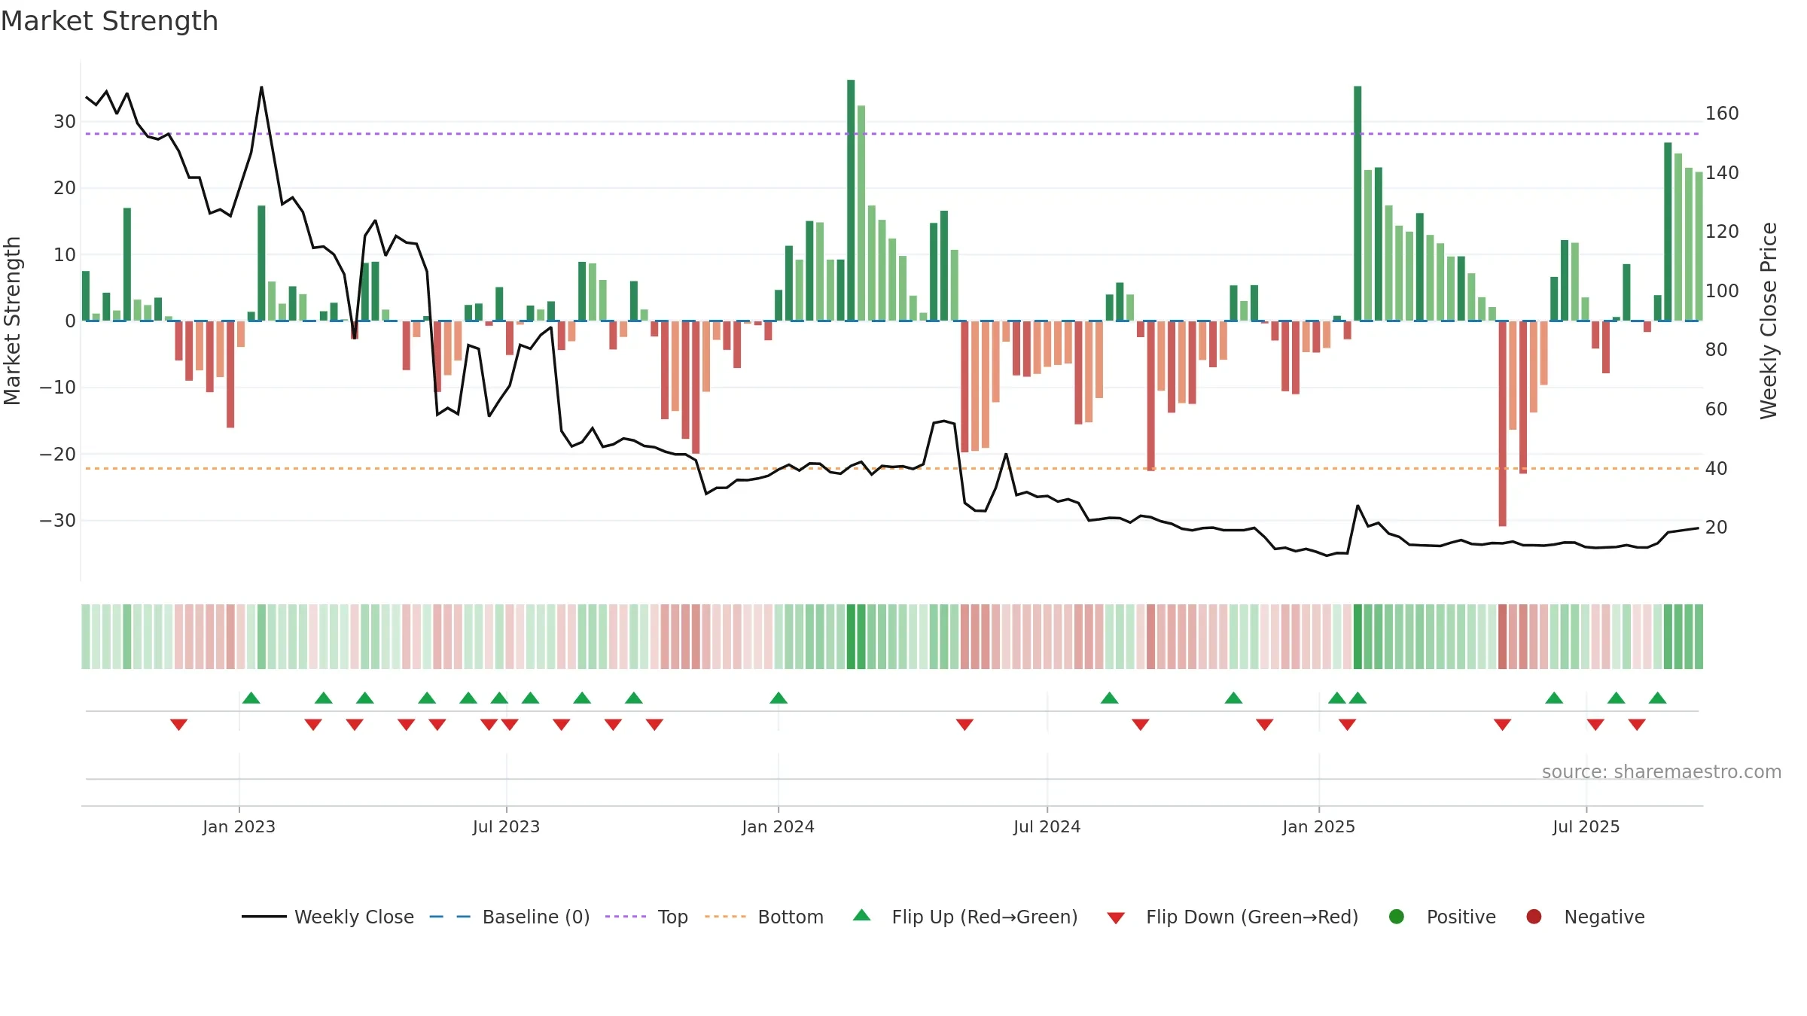Toggle the Positive legend entry
The image size is (1807, 1016).
pyautogui.click(x=1442, y=917)
